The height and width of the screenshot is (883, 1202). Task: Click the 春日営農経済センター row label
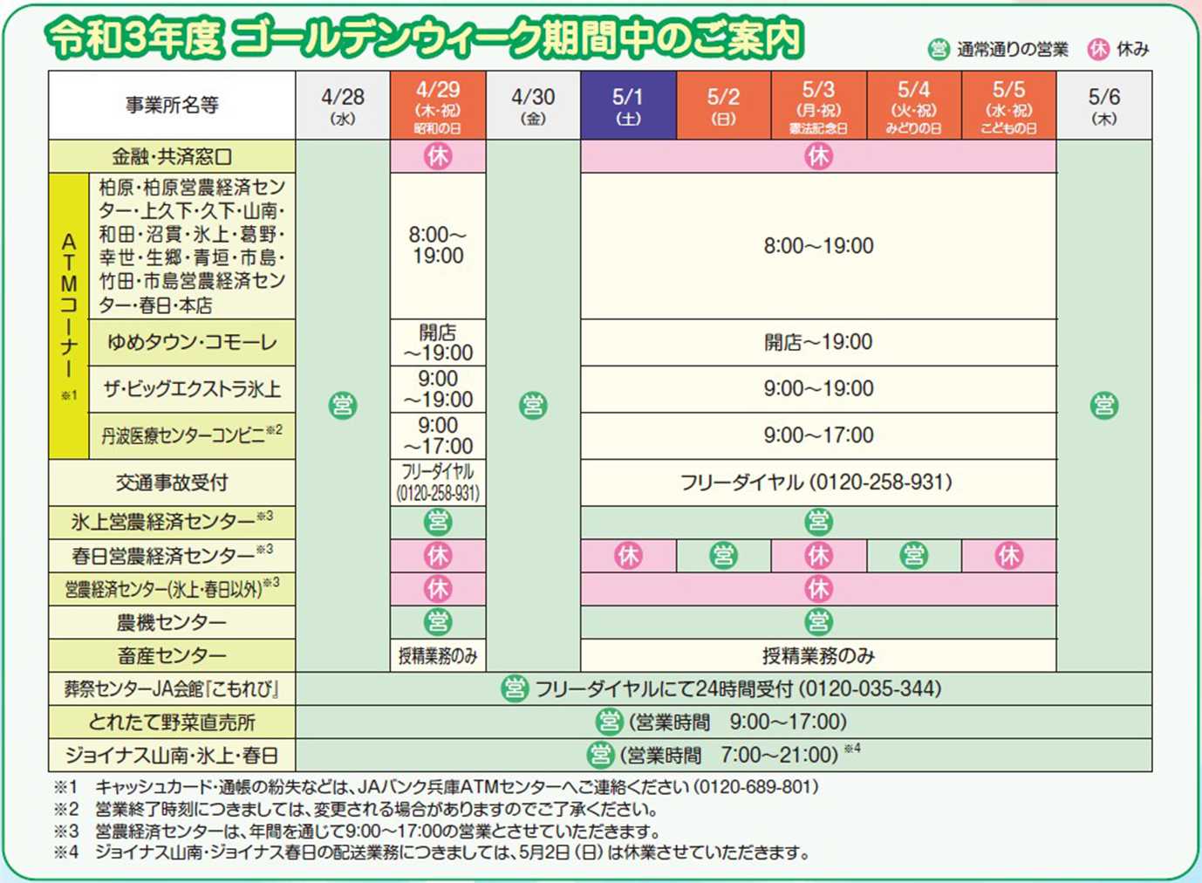click(x=172, y=556)
